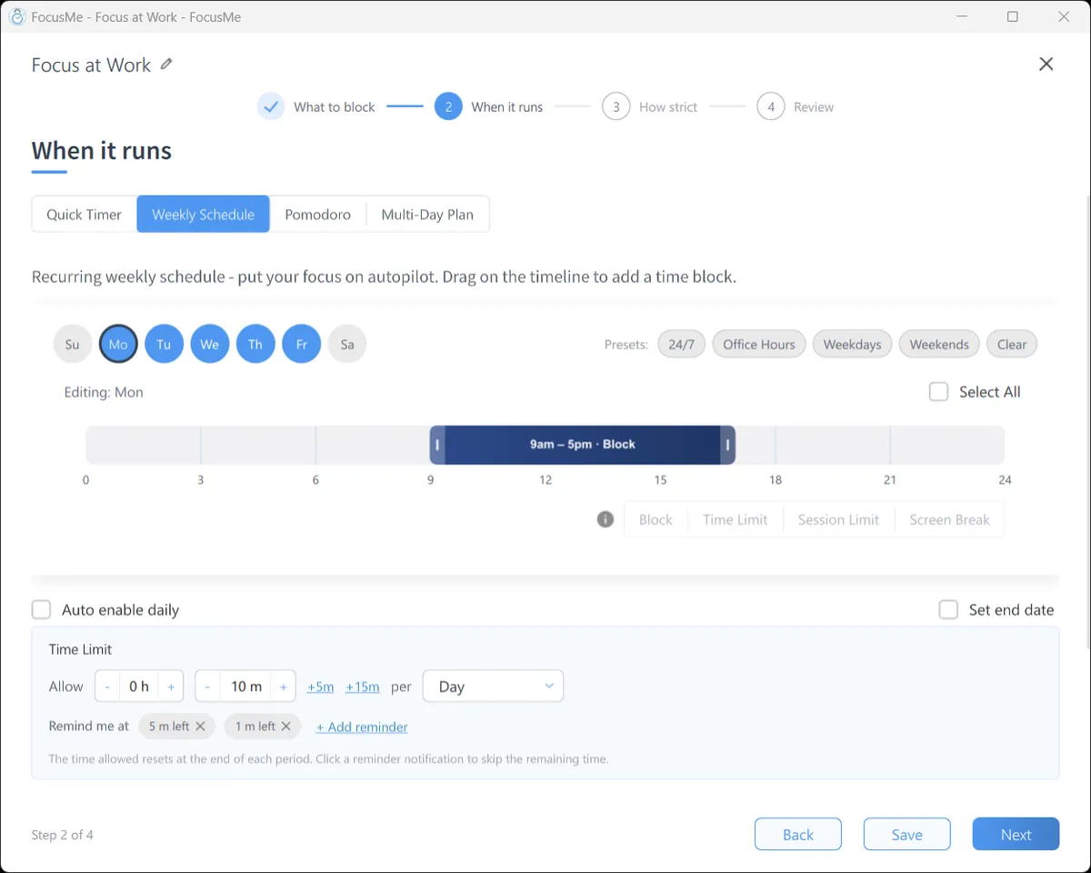Remove the 1 m left reminder

point(285,726)
